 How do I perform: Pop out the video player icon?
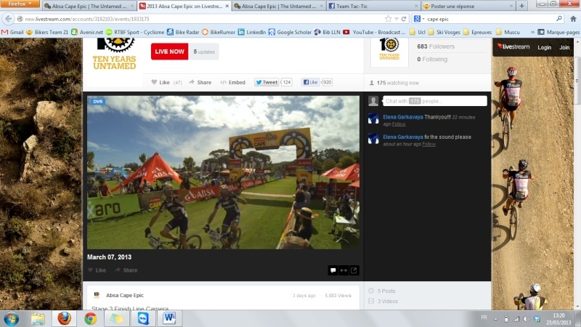tap(354, 270)
